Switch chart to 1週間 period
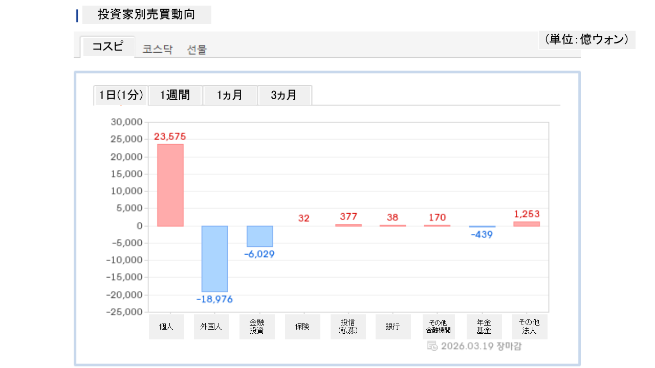The height and width of the screenshot is (368, 655). coord(176,95)
